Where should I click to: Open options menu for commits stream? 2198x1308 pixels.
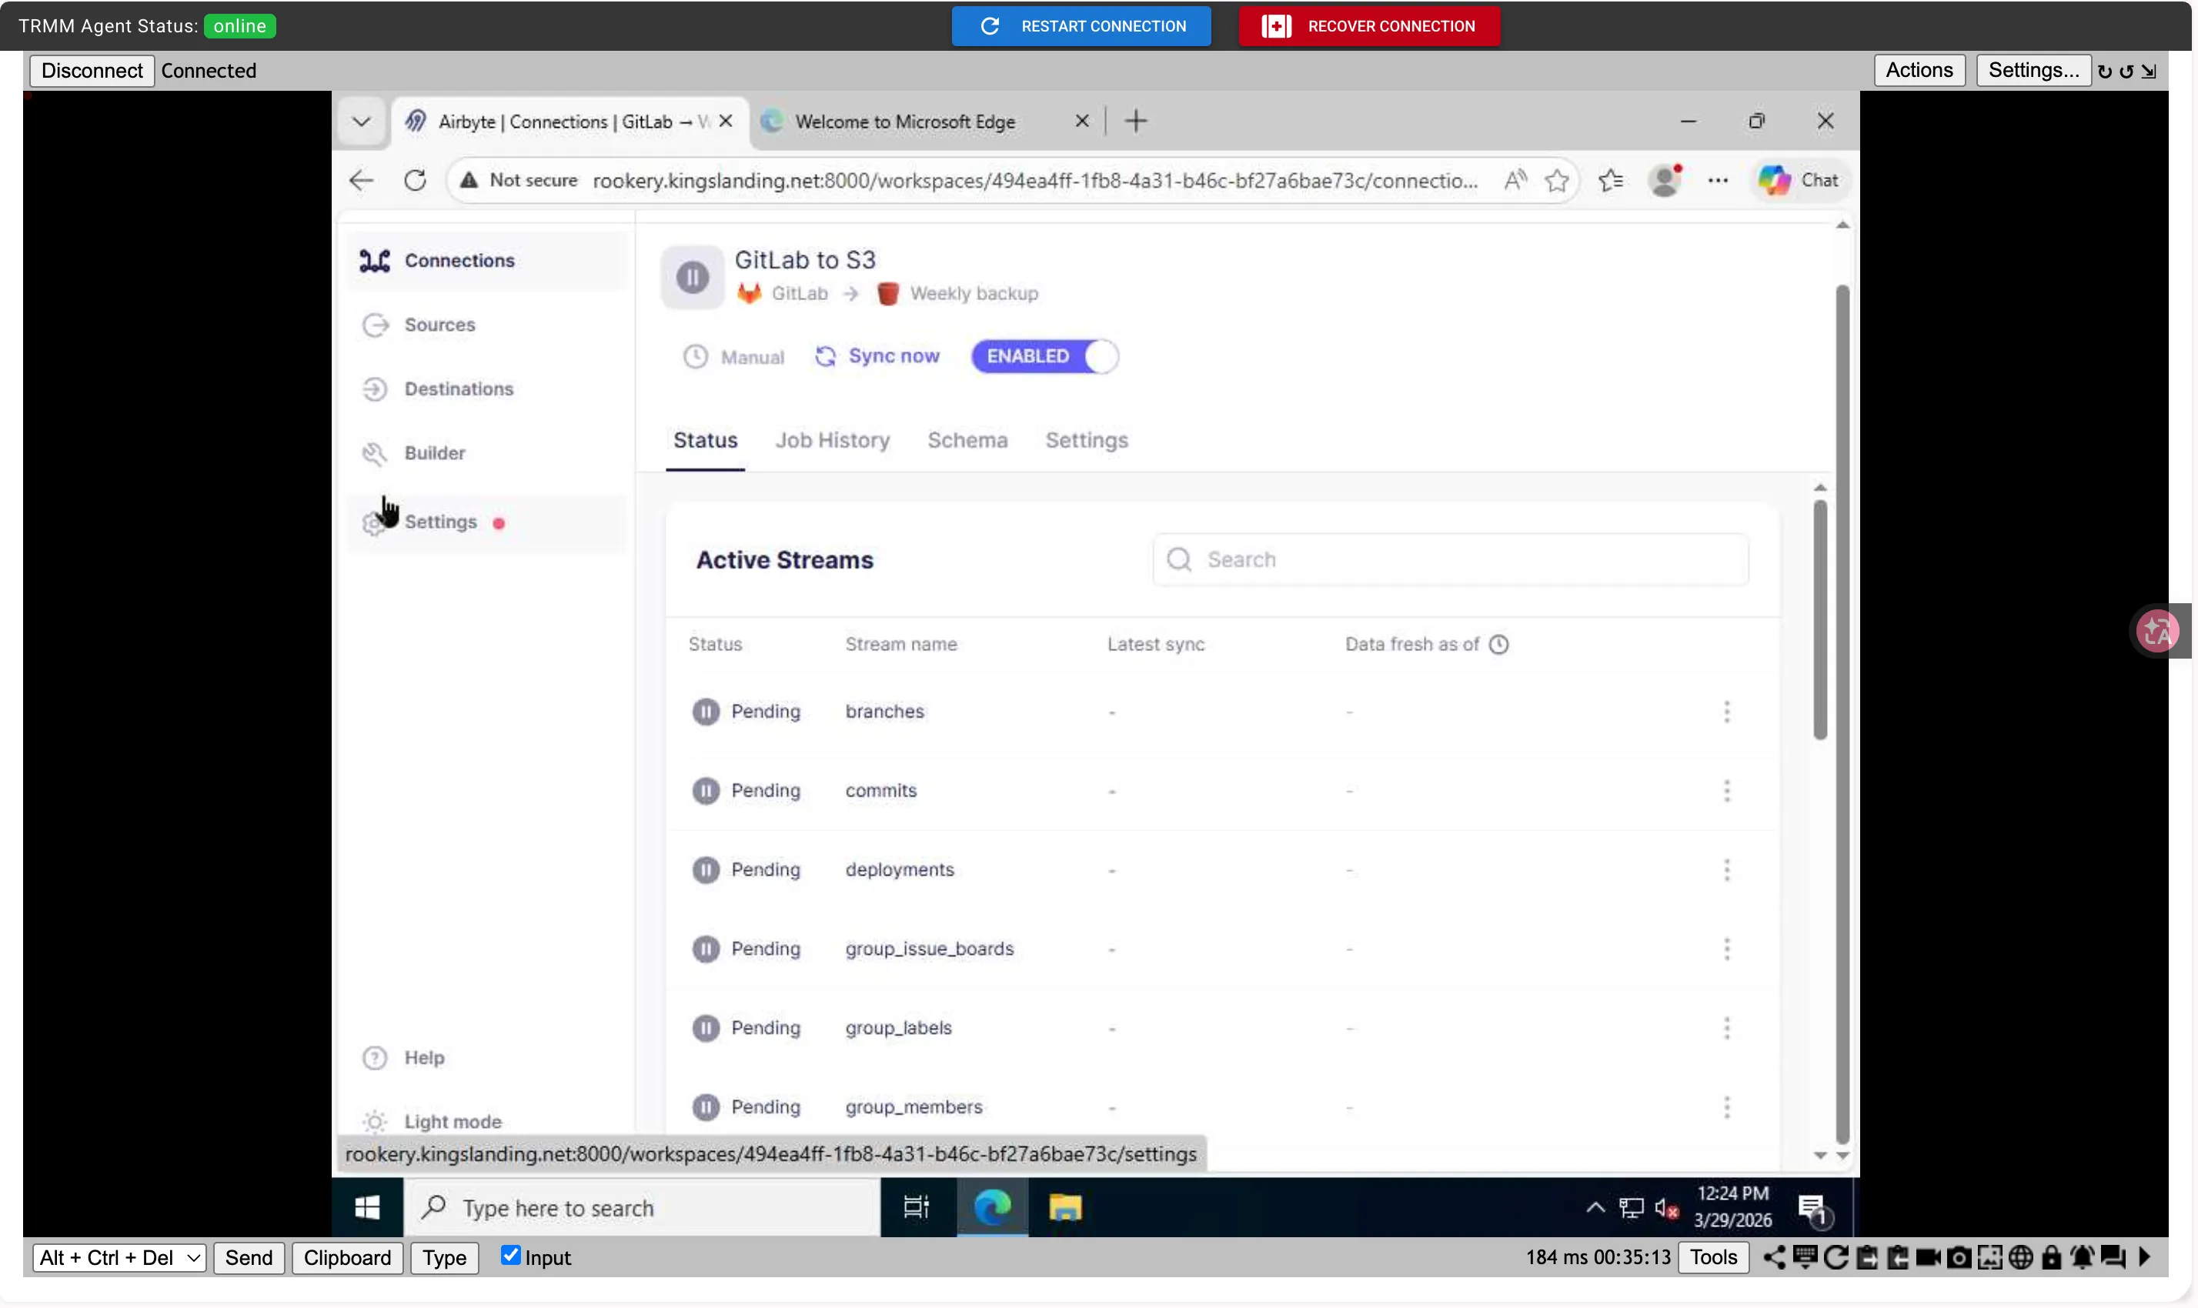coord(1726,791)
